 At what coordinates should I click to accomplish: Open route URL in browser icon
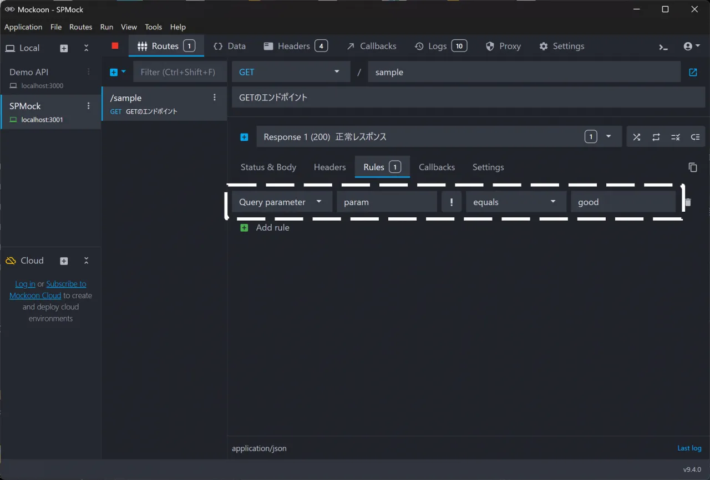(693, 72)
